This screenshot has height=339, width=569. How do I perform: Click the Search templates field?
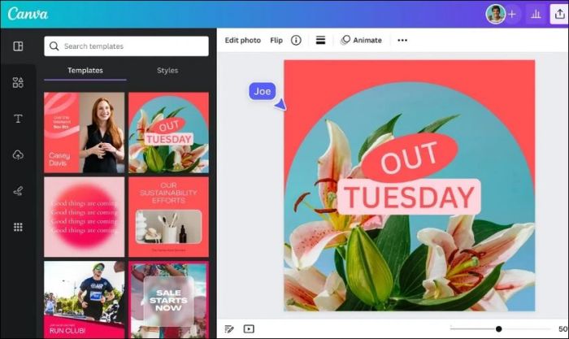pos(126,46)
